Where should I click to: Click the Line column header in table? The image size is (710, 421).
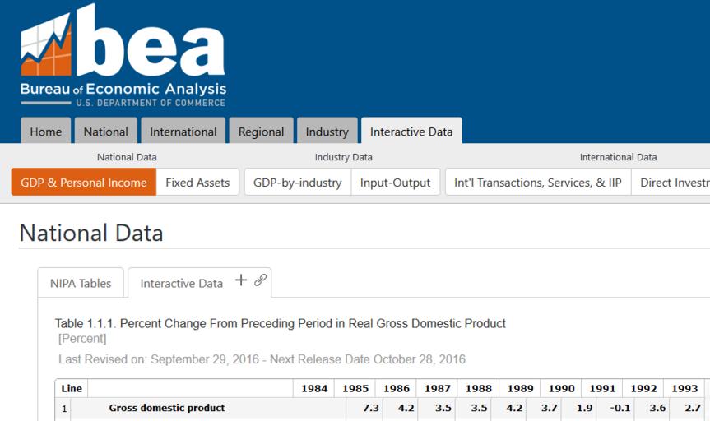72,388
